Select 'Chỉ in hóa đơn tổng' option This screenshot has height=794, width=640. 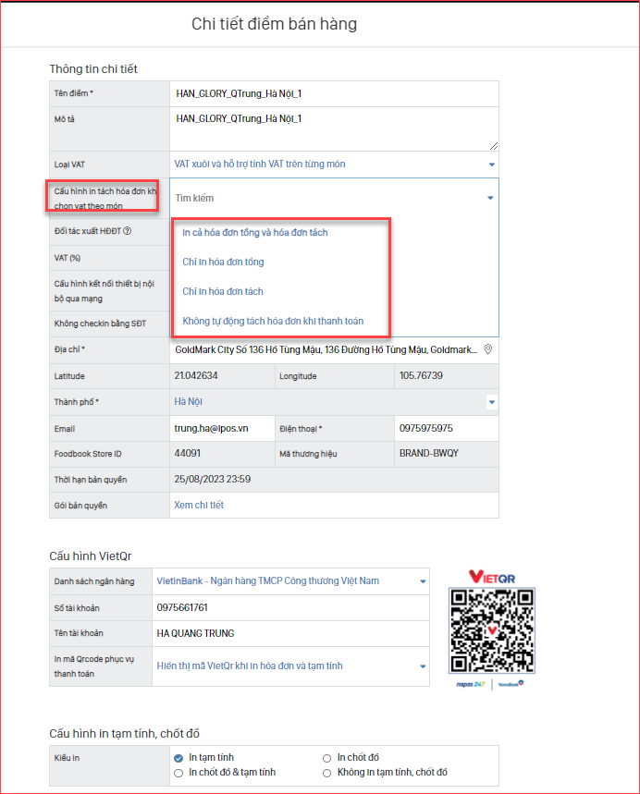pos(223,263)
